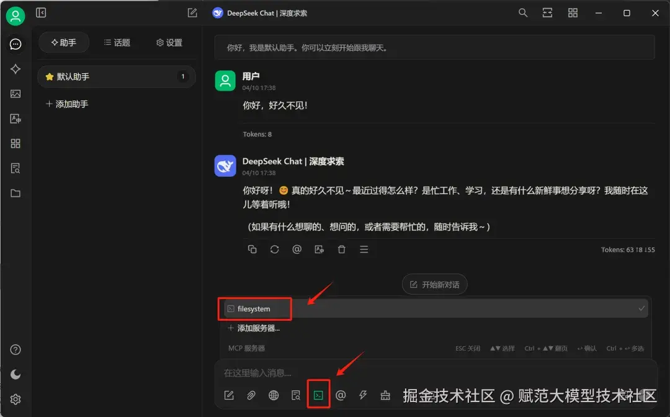The width and height of the screenshot is (670, 417).
Task: Collapse the left assistant panel
Action: click(41, 12)
